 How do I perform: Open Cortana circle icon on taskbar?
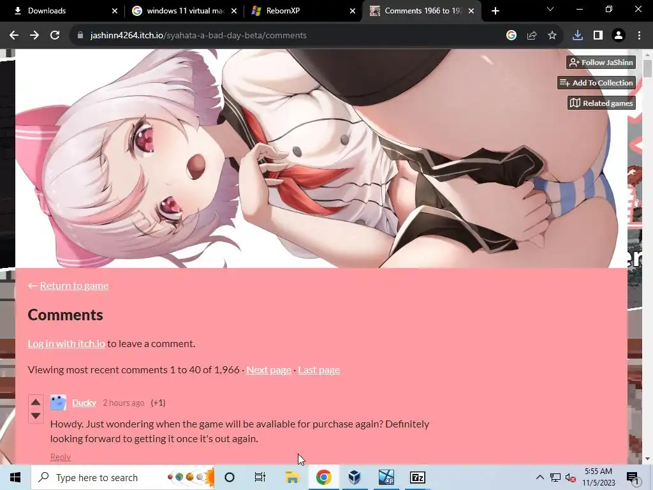click(230, 477)
